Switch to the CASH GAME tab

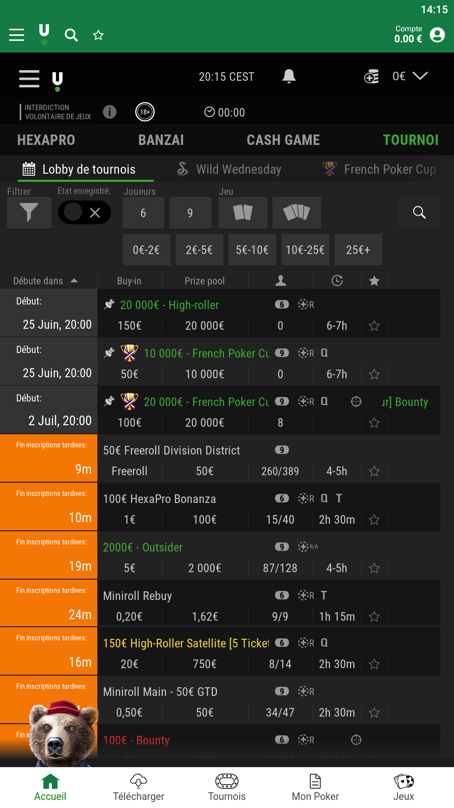tap(283, 140)
